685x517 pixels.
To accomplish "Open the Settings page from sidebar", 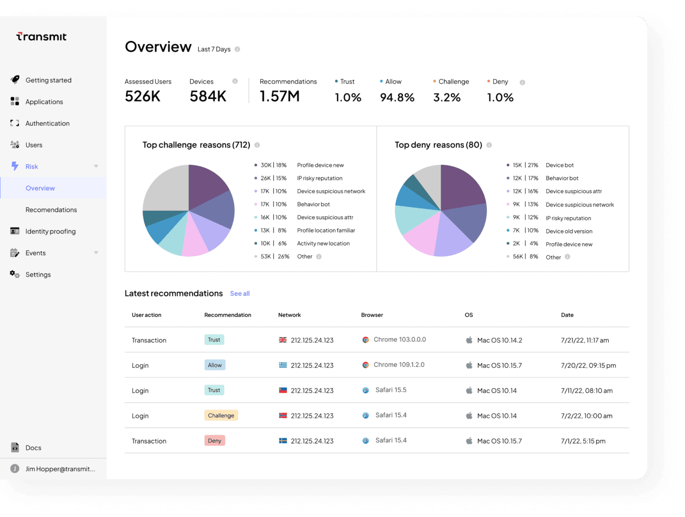I will (x=38, y=274).
